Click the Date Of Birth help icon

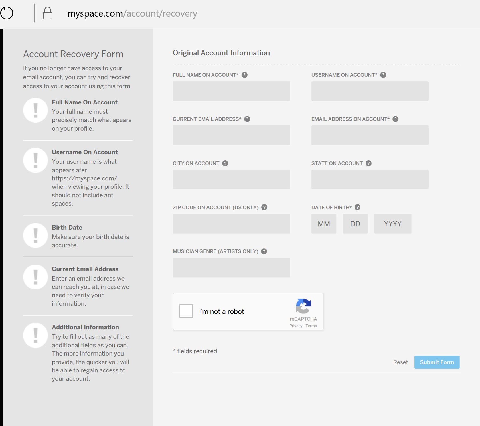[358, 207]
